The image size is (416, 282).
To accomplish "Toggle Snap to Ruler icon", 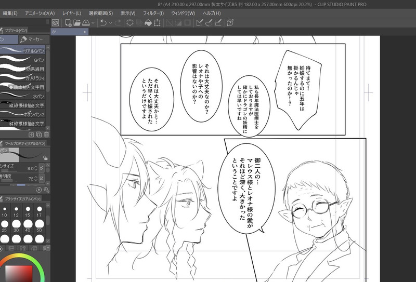I will click(200, 23).
